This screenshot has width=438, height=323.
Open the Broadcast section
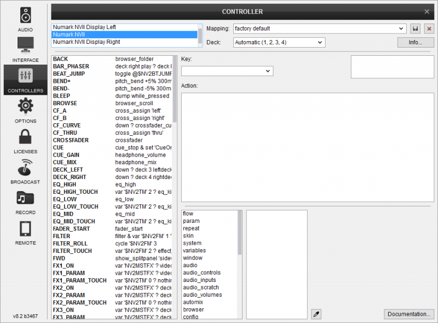25,171
